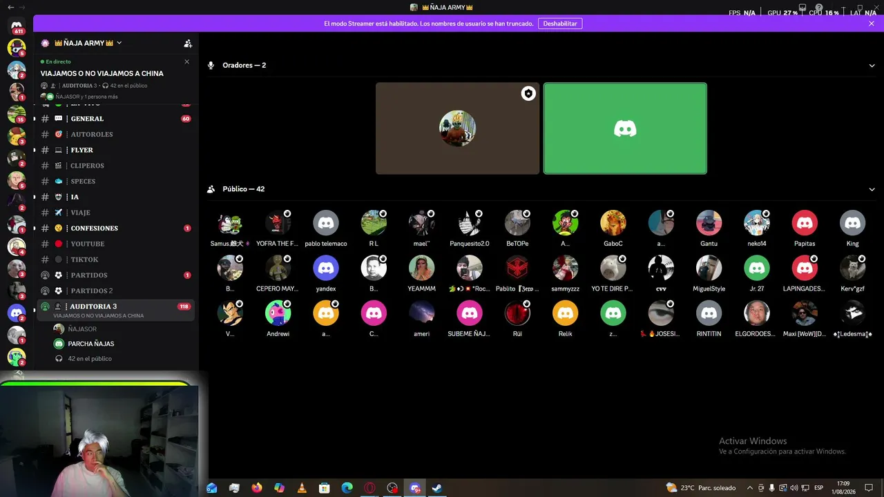Click the volume speaker icon in system tray
Image resolution: width=884 pixels, height=497 pixels.
[793, 488]
